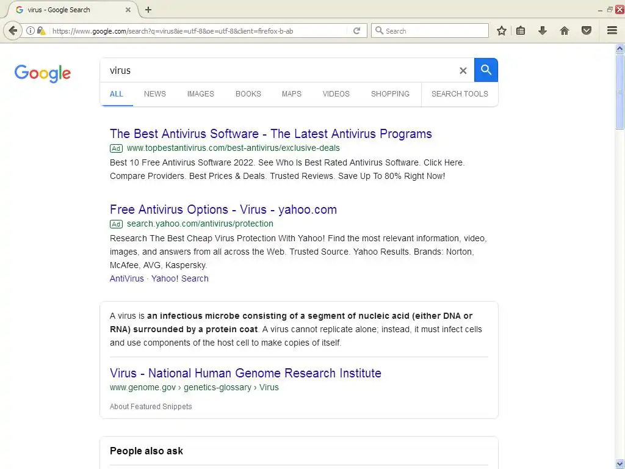Show bookmarks list icon
Screen dimensions: 625x469
521,31
